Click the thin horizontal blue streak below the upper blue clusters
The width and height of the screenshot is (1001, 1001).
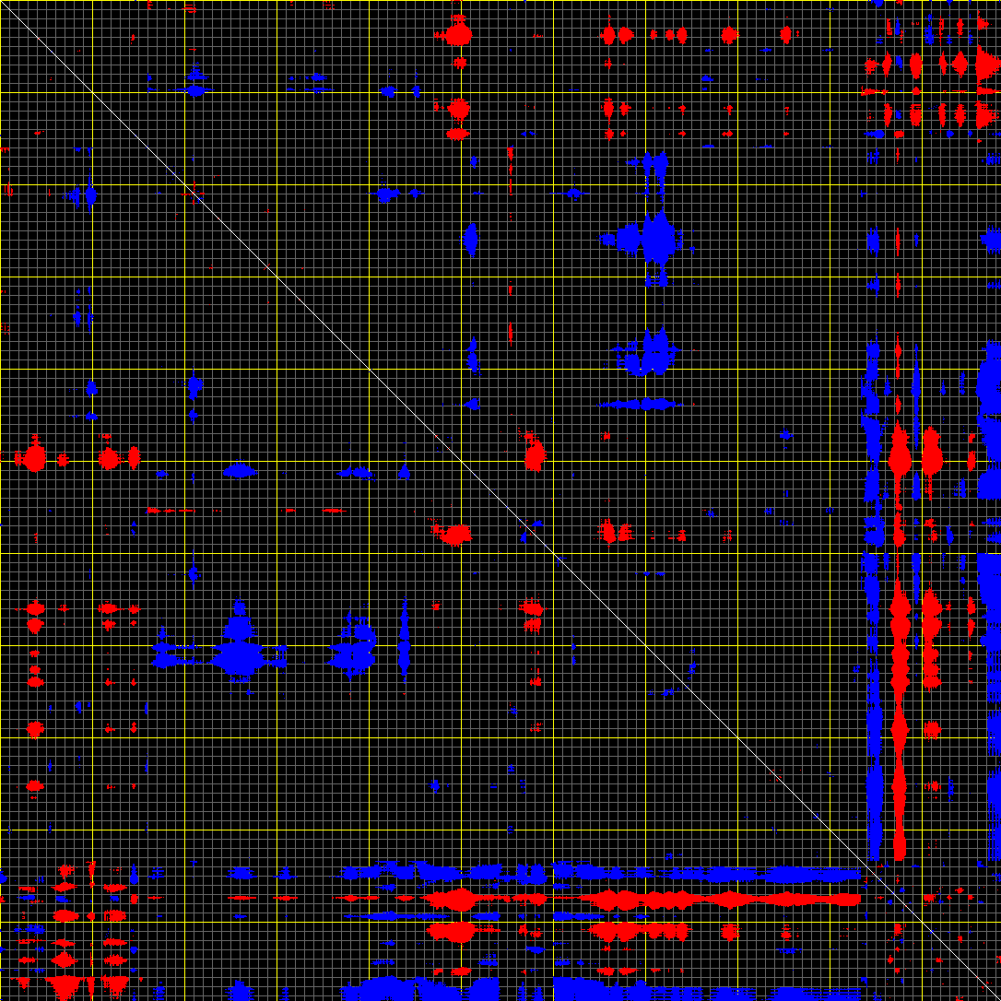[645, 404]
